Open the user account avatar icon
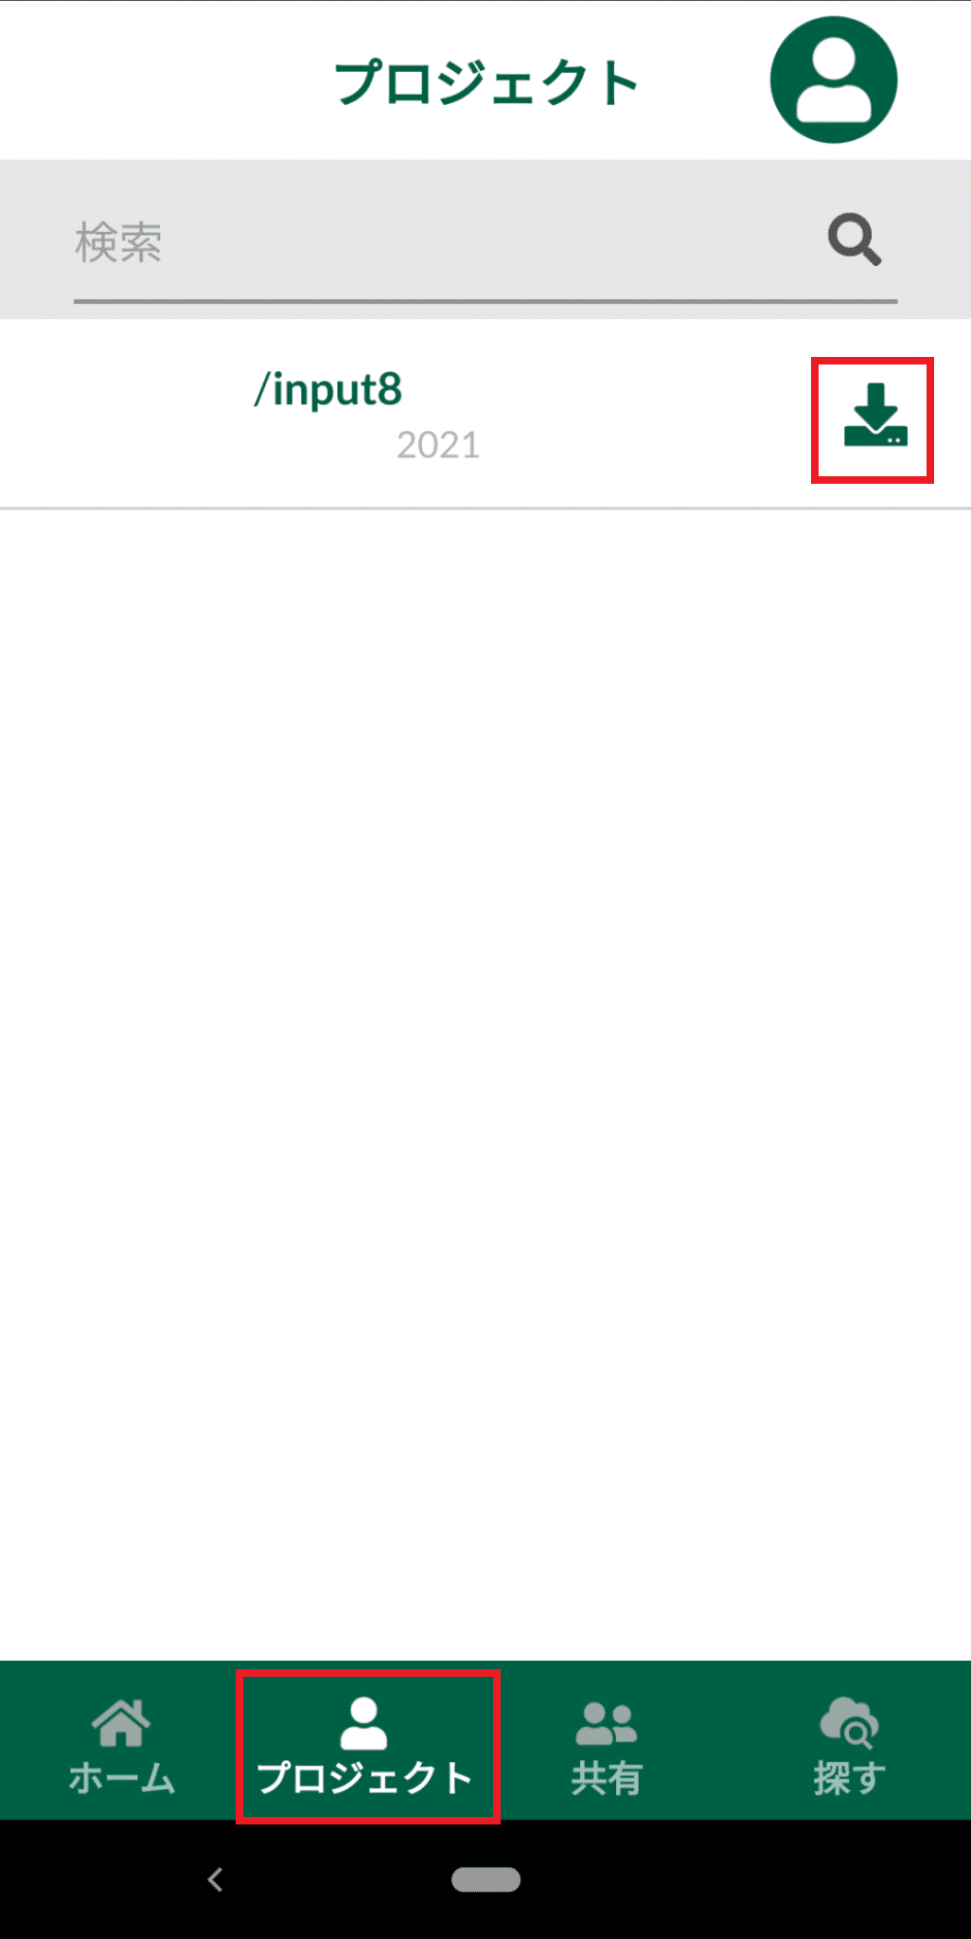971x1939 pixels. click(833, 80)
